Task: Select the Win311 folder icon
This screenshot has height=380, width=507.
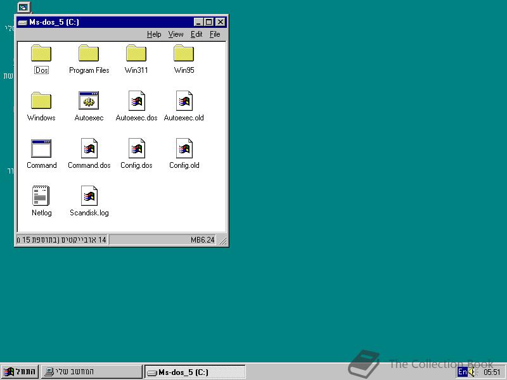Action: pyautogui.click(x=136, y=53)
